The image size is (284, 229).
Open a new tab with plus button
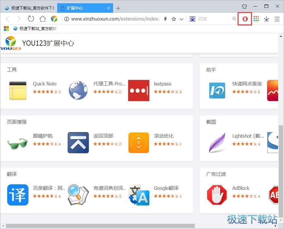[x=118, y=8]
